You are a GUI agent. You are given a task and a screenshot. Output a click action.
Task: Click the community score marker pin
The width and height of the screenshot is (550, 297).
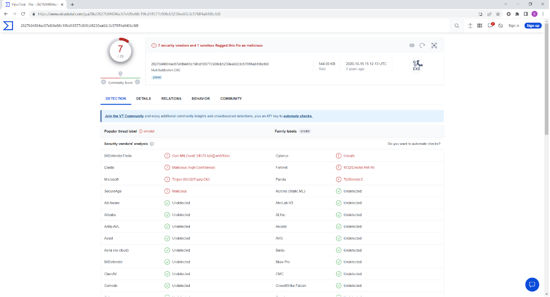pyautogui.click(x=120, y=74)
